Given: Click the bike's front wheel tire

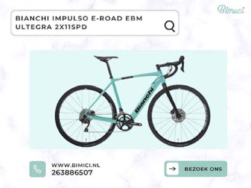Looking at the screenshot, I should pyautogui.click(x=179, y=116).
